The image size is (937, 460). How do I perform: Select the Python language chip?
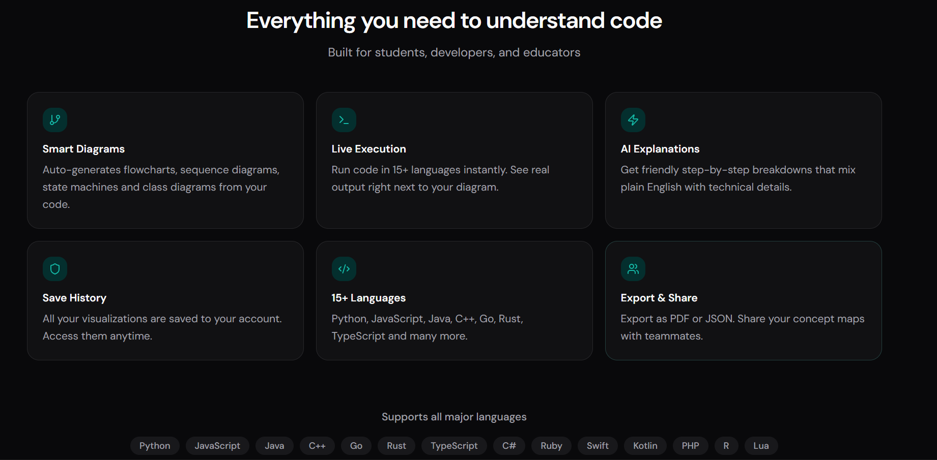(155, 446)
